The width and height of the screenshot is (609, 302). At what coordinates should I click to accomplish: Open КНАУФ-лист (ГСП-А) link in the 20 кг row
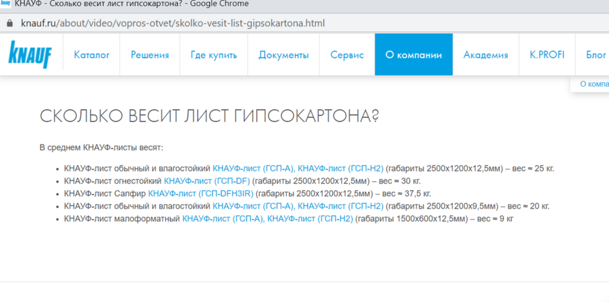click(254, 206)
